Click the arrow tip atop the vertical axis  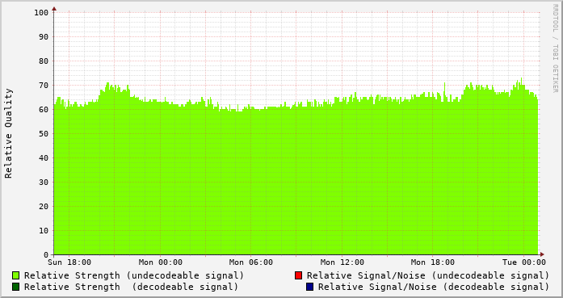tap(54, 8)
